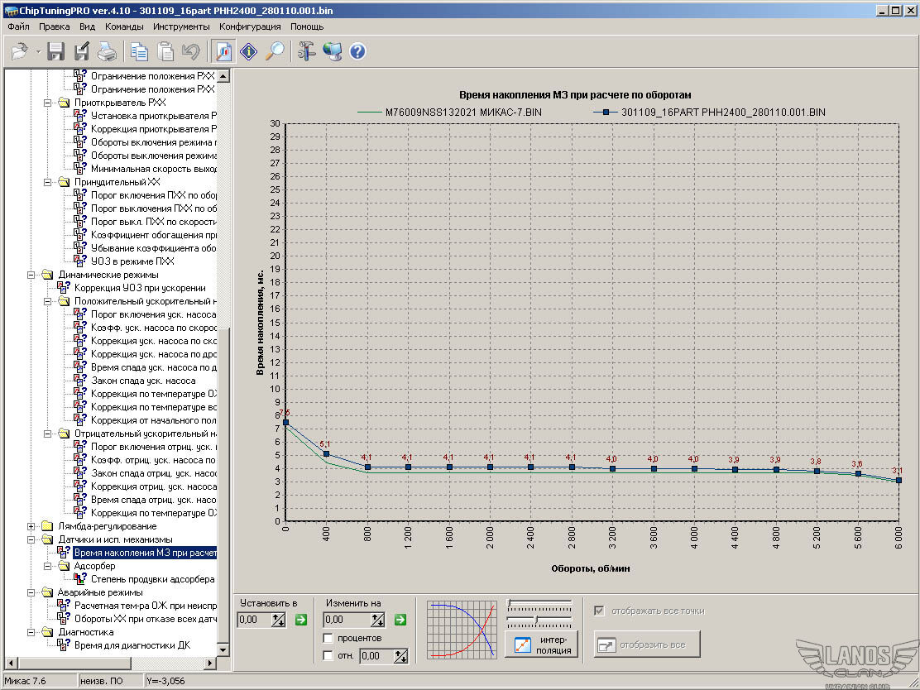Click the 'отн.' value field
The width and height of the screenshot is (920, 690).
[x=376, y=656]
